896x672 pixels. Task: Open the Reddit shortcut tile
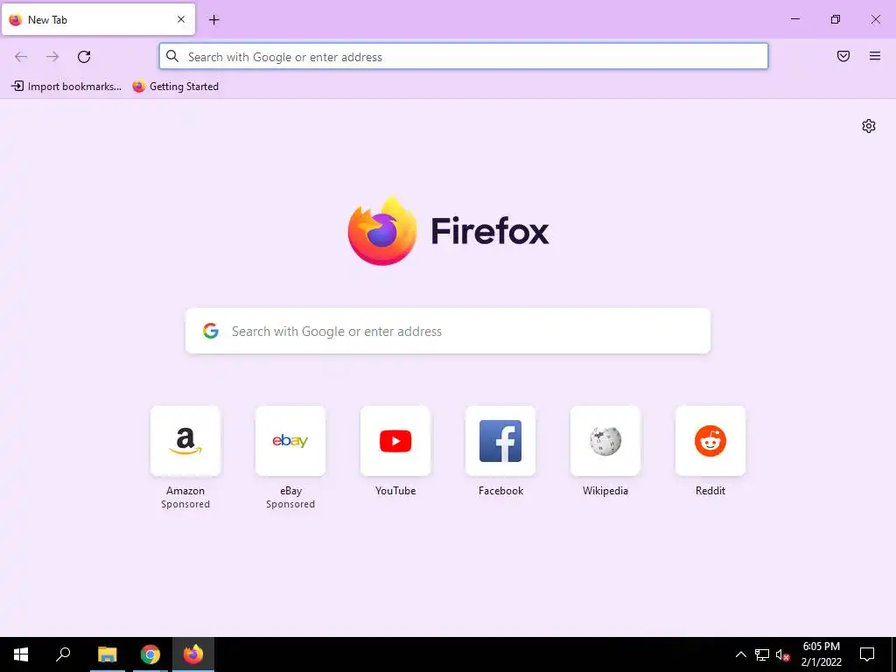[x=710, y=441]
